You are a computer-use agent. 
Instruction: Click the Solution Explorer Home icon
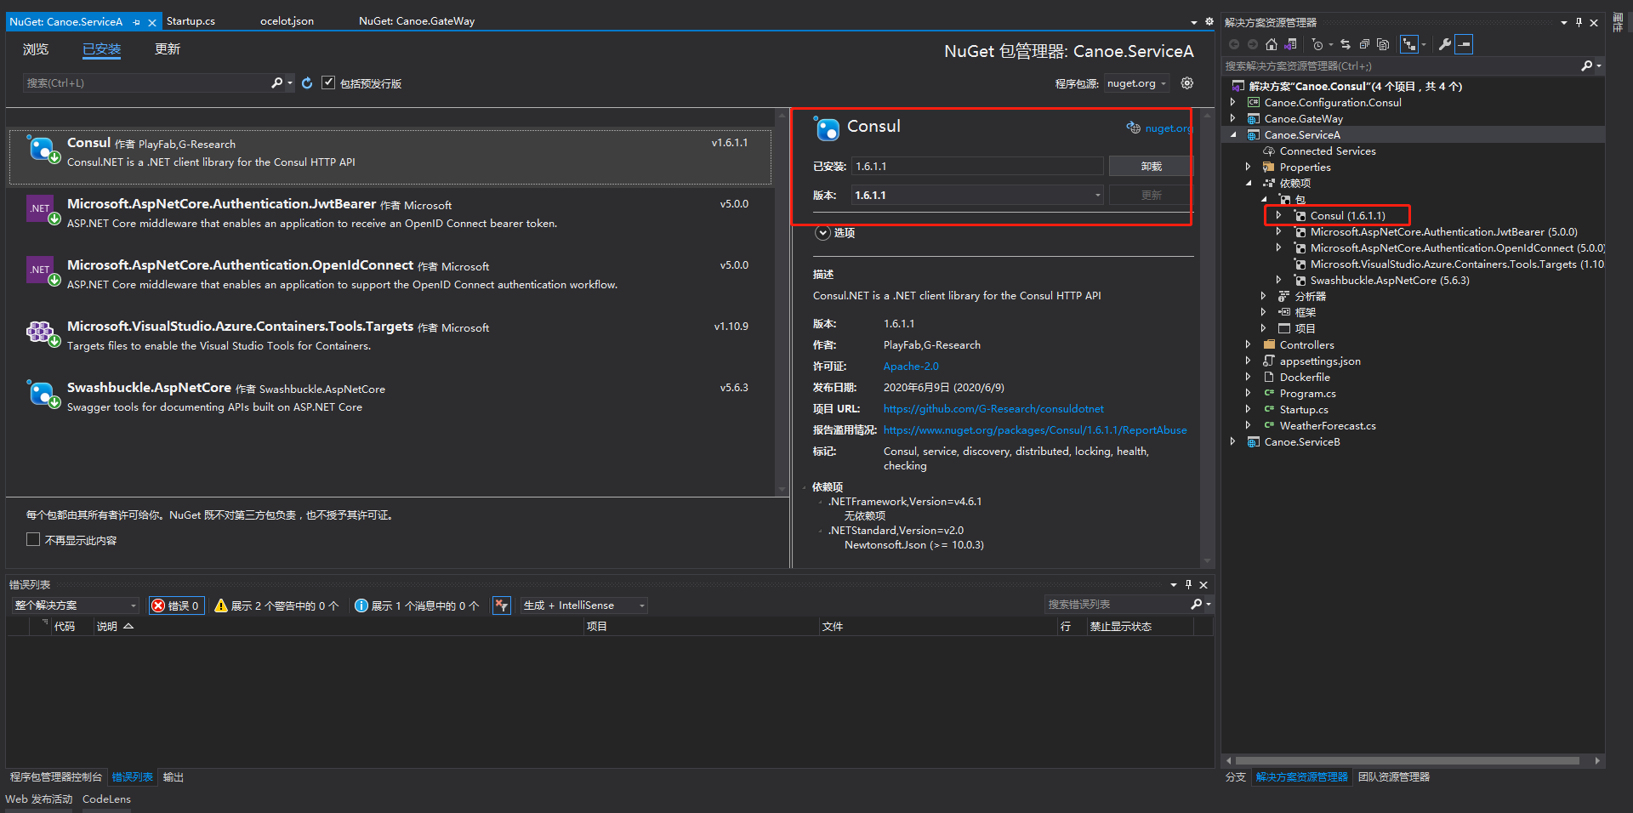coord(1272,44)
